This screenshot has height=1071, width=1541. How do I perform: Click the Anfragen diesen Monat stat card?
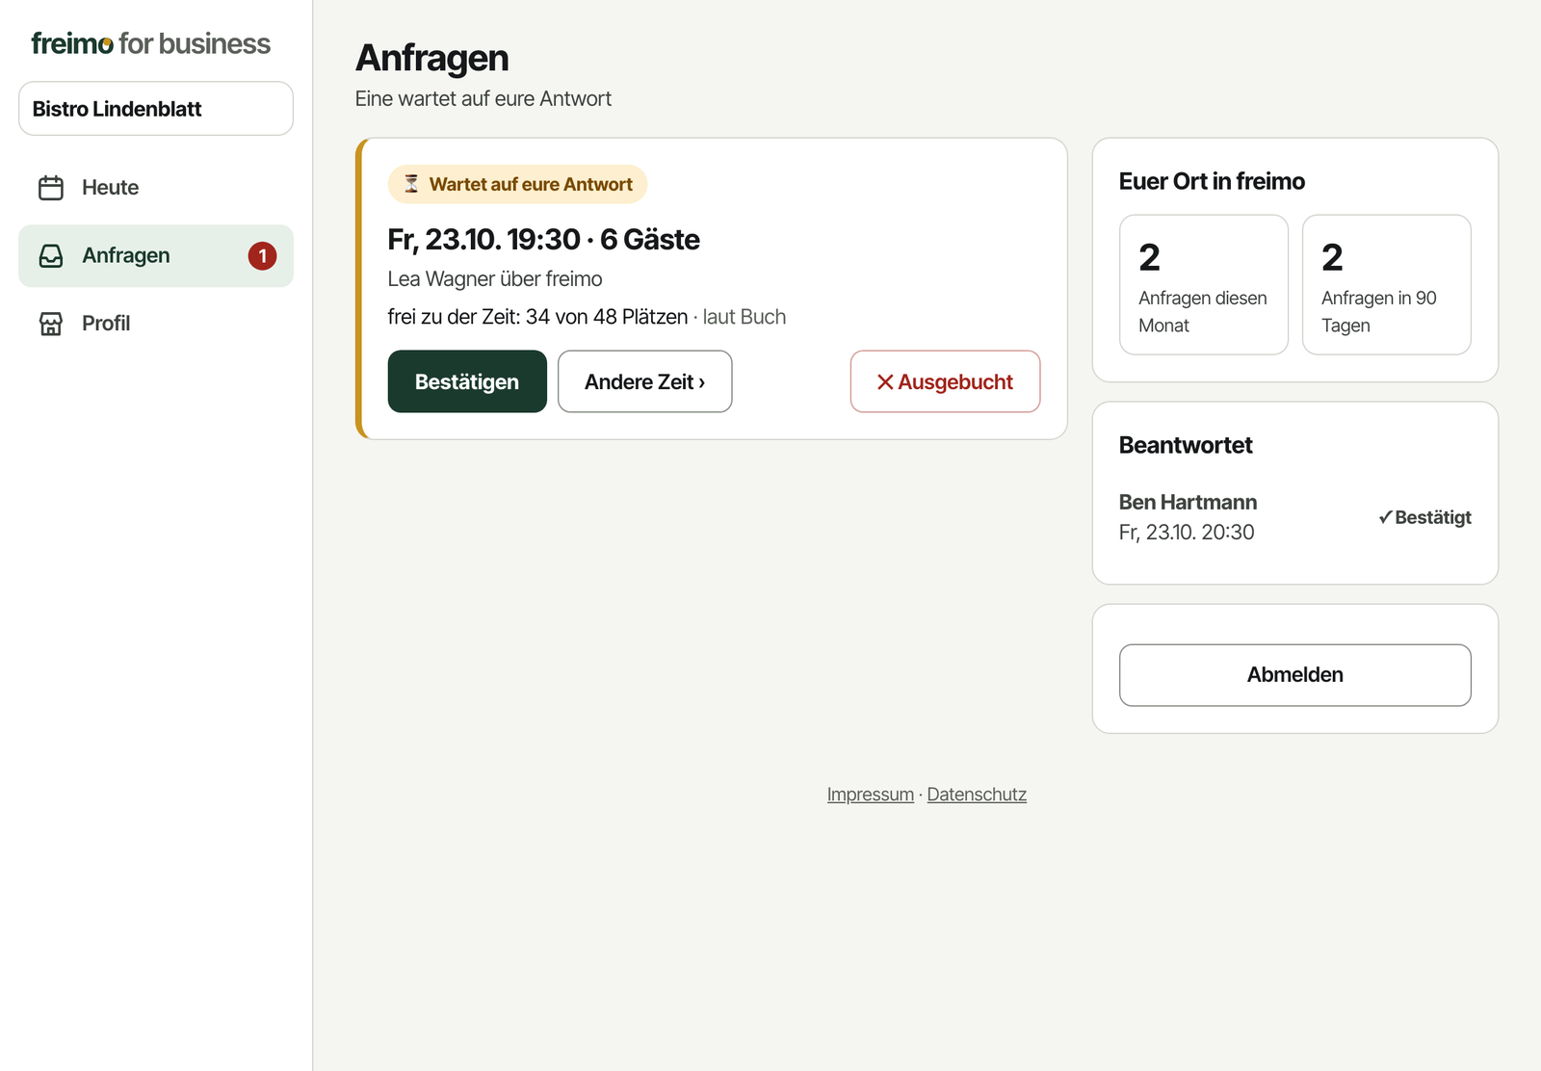(1204, 285)
